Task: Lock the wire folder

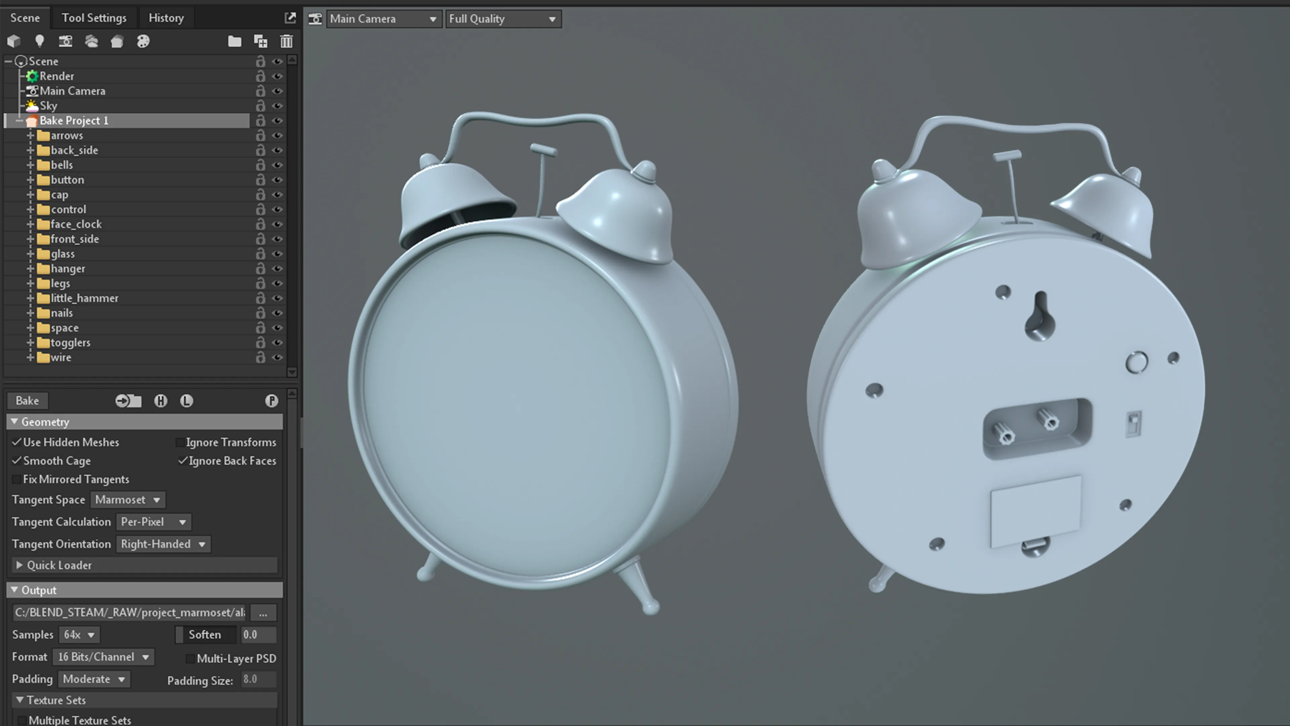Action: pyautogui.click(x=260, y=357)
